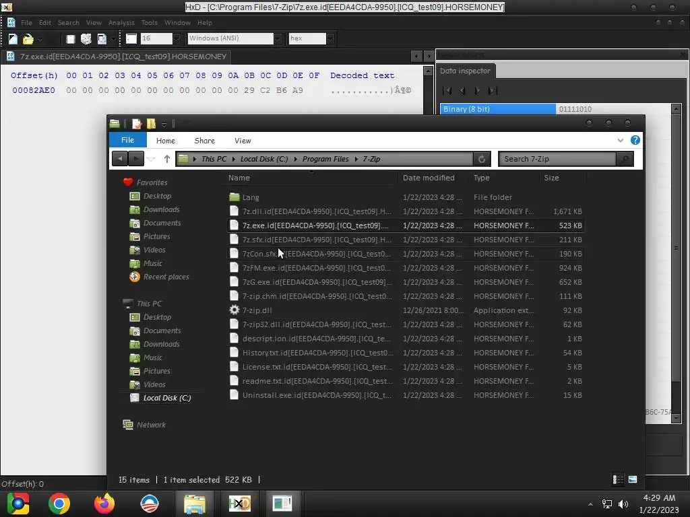Click the HxD taskbar icon
The height and width of the screenshot is (517, 690).
tap(239, 504)
